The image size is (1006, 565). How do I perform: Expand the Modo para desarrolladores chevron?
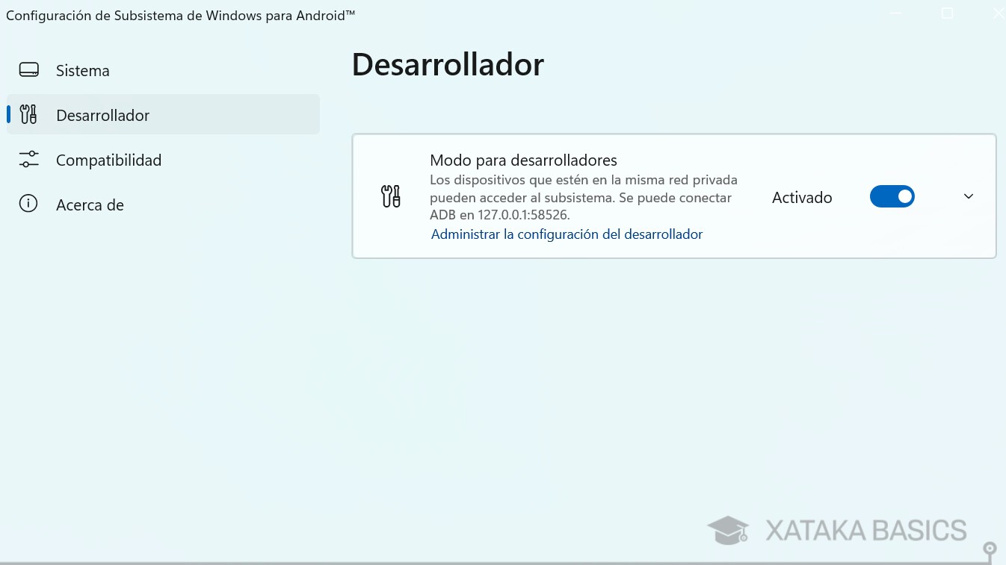(969, 196)
